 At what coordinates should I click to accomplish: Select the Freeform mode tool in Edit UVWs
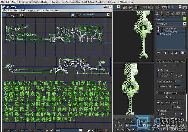tap(17, 15)
